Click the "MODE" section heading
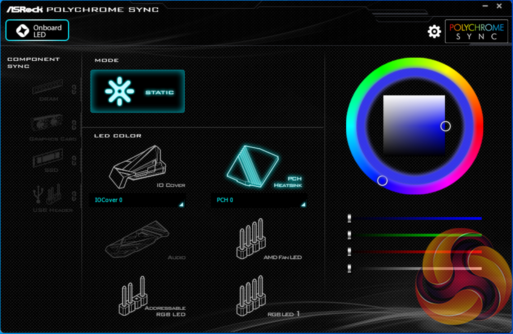 pos(107,60)
